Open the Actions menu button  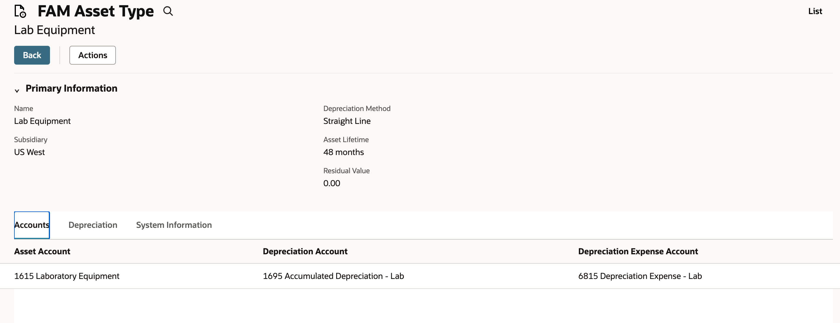pos(93,55)
